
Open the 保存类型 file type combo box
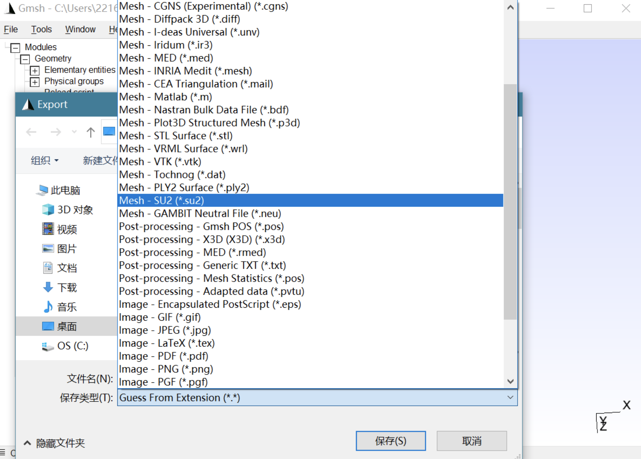317,398
